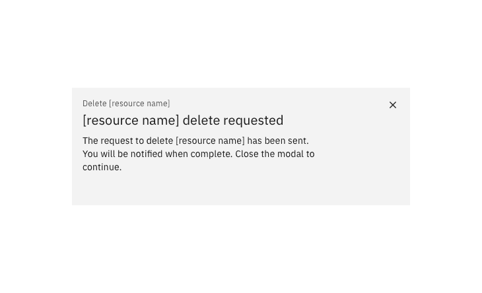Click the empty gray area below the message
482x293 pixels.
tap(240, 189)
